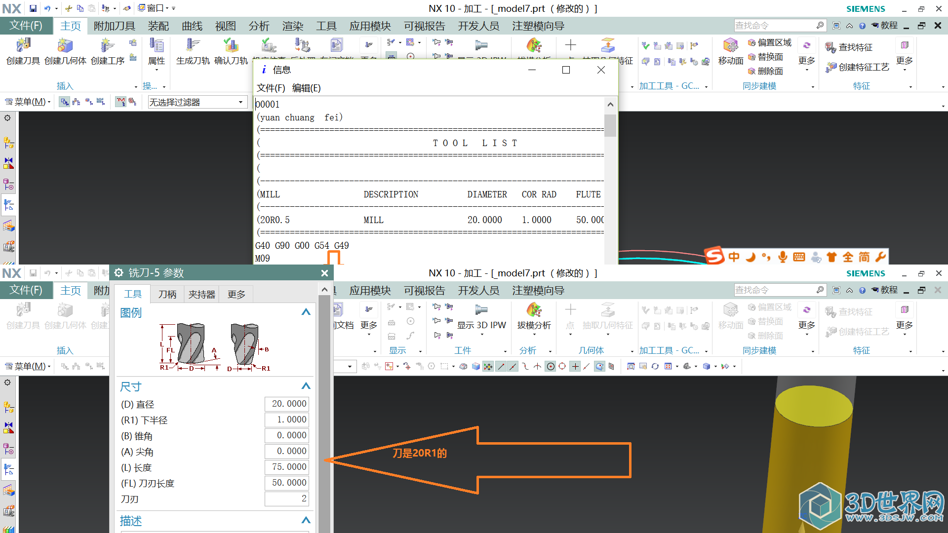Click the Sogou IME microphone icon
Screen dimensions: 948x533
(783, 257)
